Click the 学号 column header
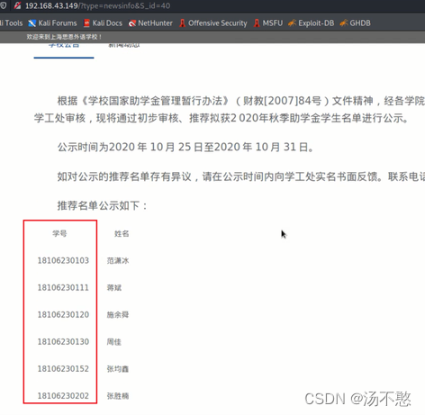Viewport: 425px width, 415px height. pyautogui.click(x=59, y=233)
